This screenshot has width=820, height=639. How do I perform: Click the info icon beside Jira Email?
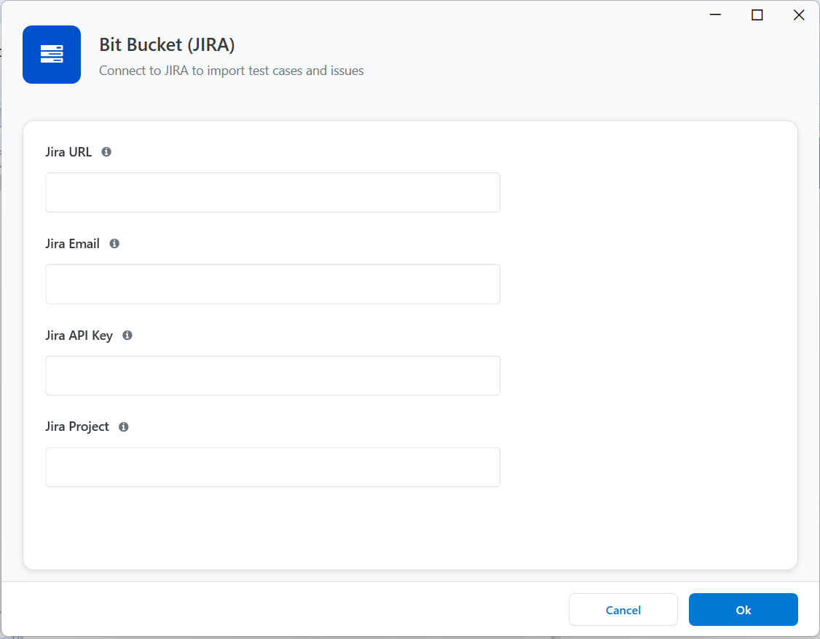114,244
